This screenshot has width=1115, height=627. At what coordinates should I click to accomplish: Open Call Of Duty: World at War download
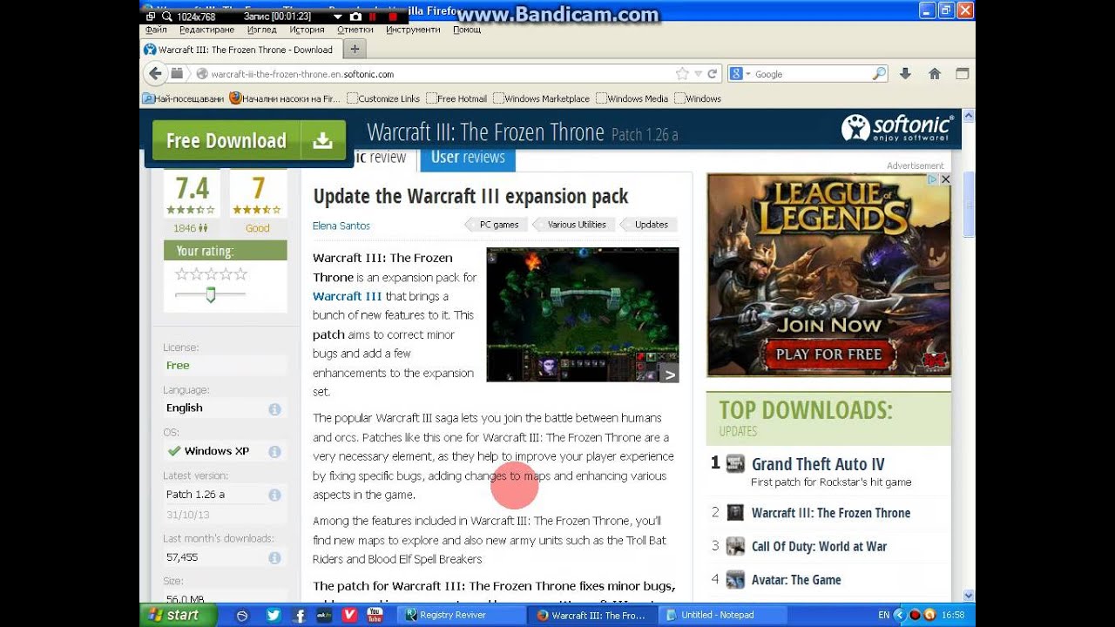pos(819,547)
